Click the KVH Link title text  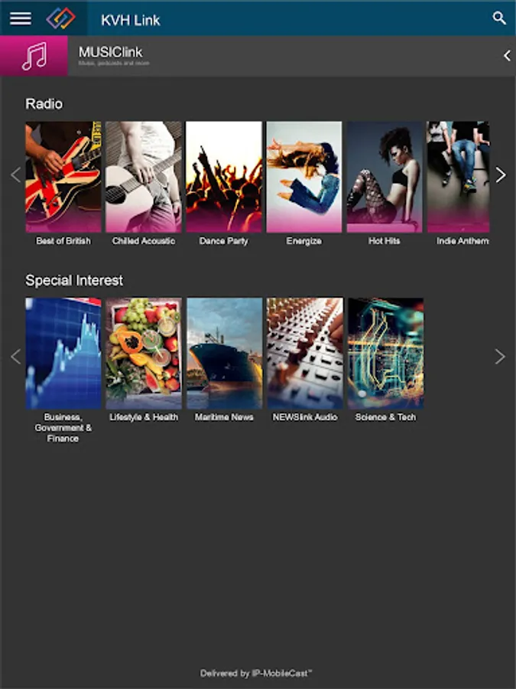(131, 20)
